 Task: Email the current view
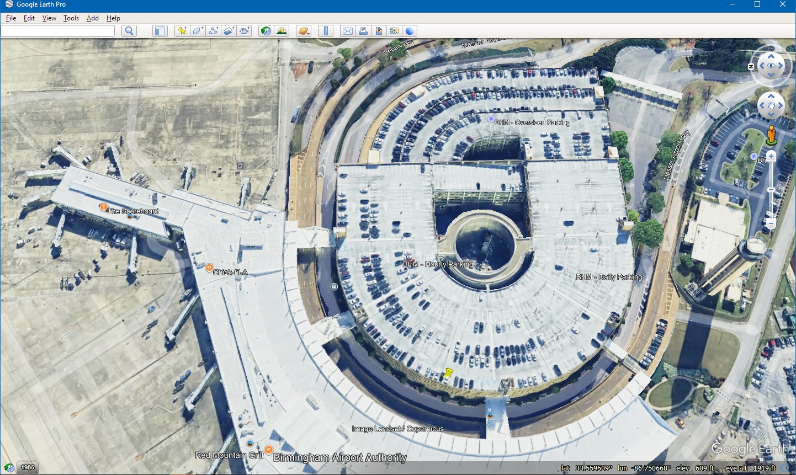pos(347,31)
